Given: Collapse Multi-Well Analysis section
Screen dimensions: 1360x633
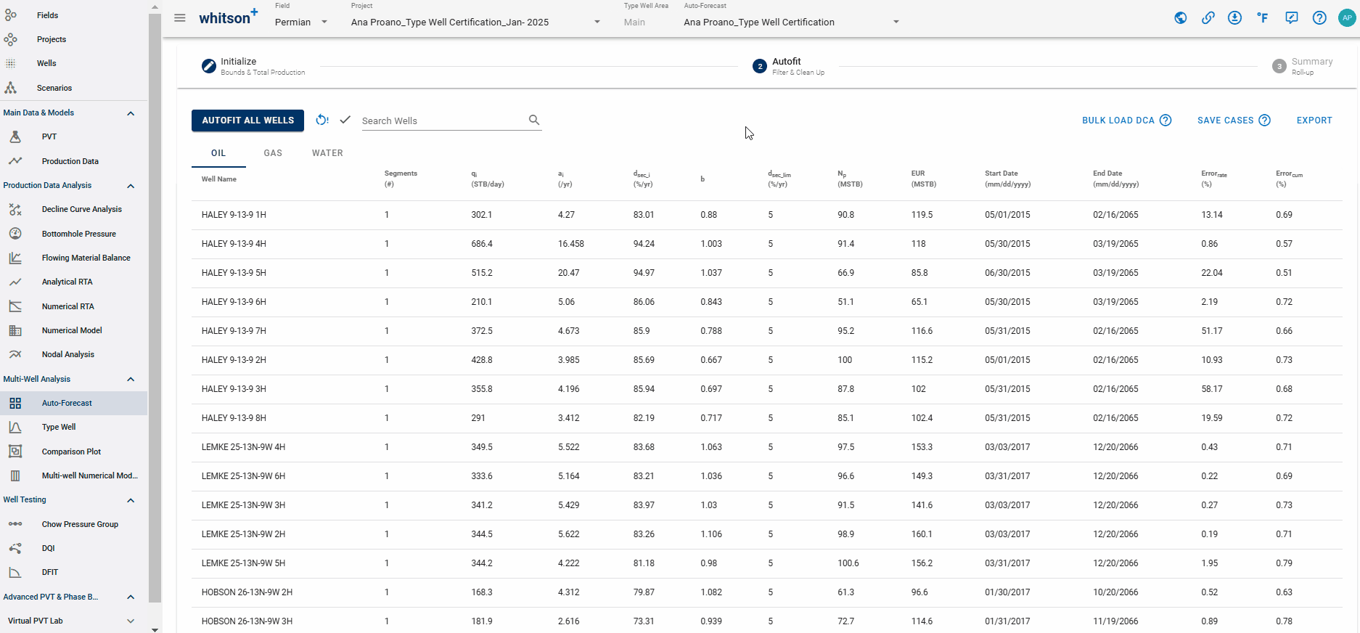Looking at the screenshot, I should click(x=131, y=379).
